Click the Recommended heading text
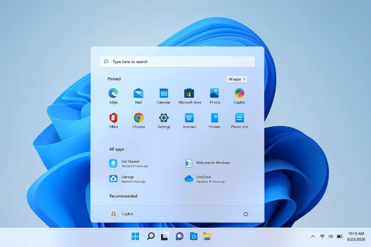 coord(123,196)
